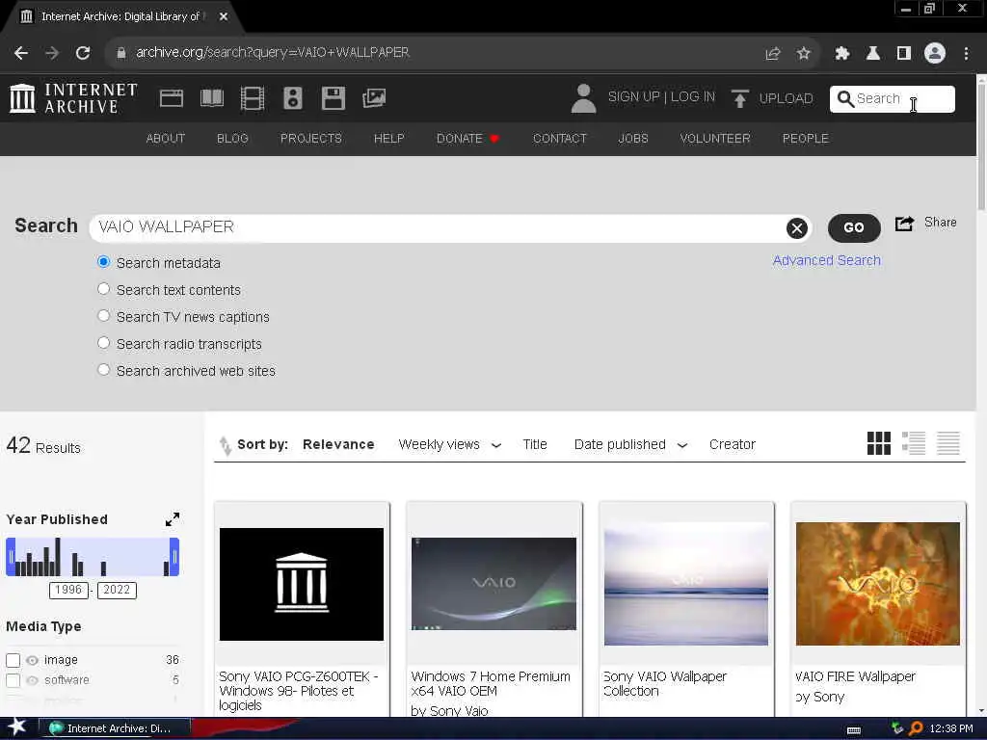Switch to compact list view
The image size is (987, 740).
point(948,443)
